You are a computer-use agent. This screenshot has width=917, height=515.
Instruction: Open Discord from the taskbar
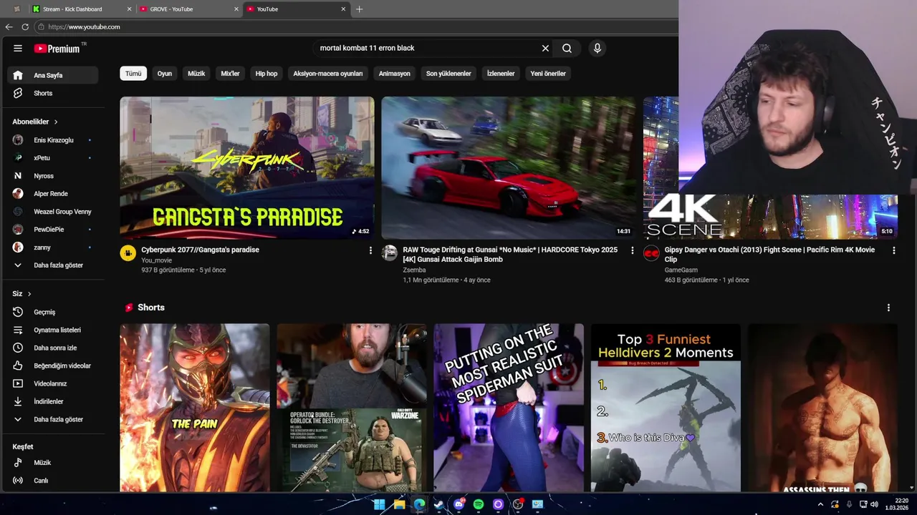[x=458, y=504]
